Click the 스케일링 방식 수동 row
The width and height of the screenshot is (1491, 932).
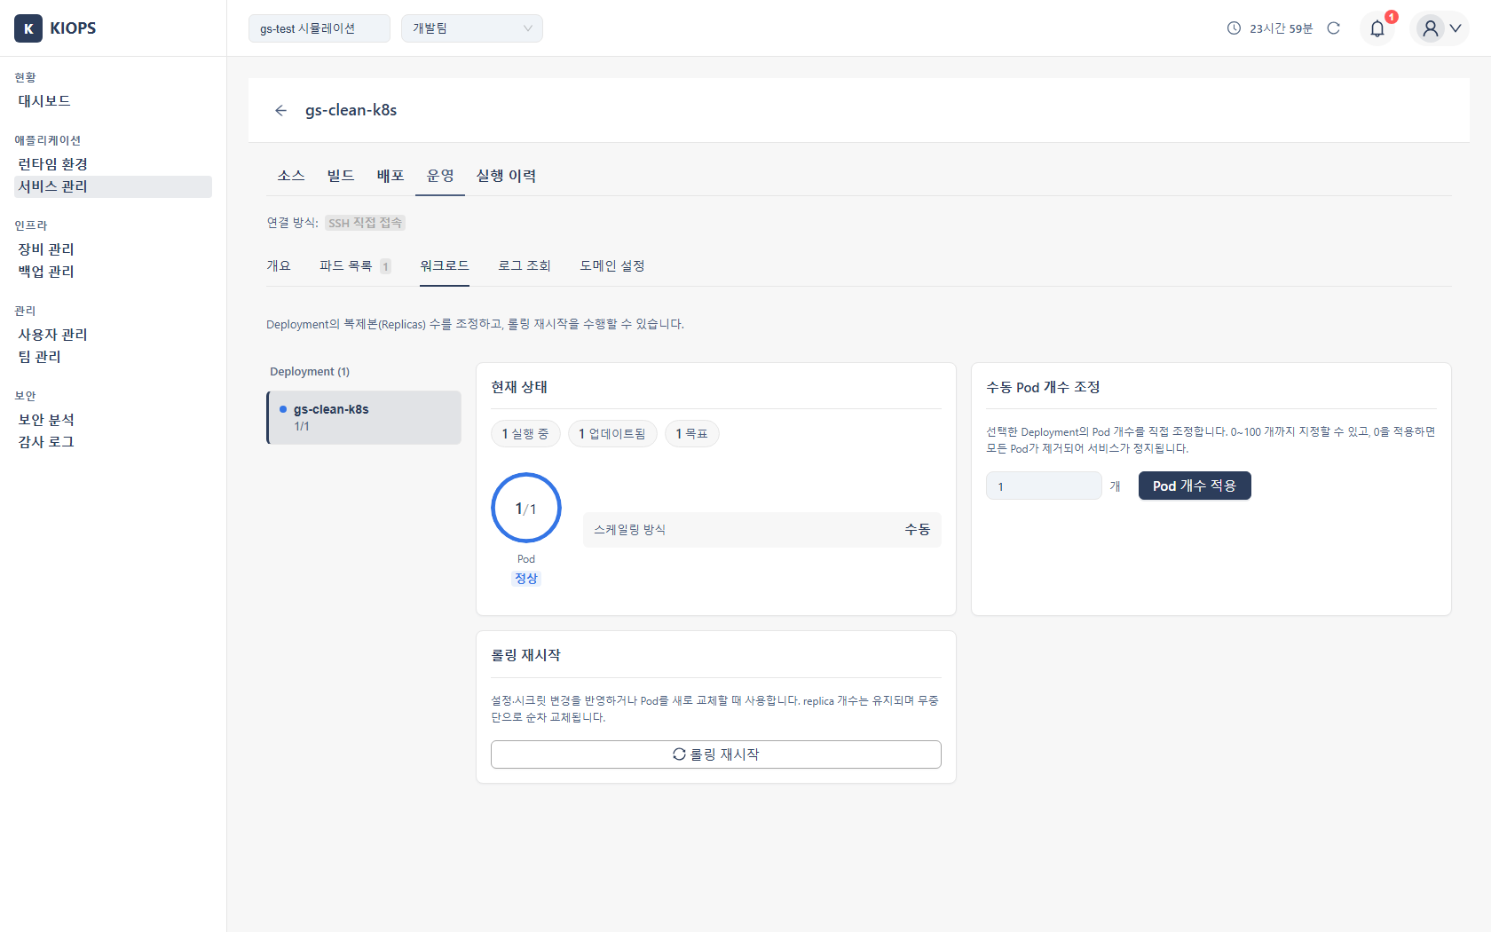[x=762, y=530]
